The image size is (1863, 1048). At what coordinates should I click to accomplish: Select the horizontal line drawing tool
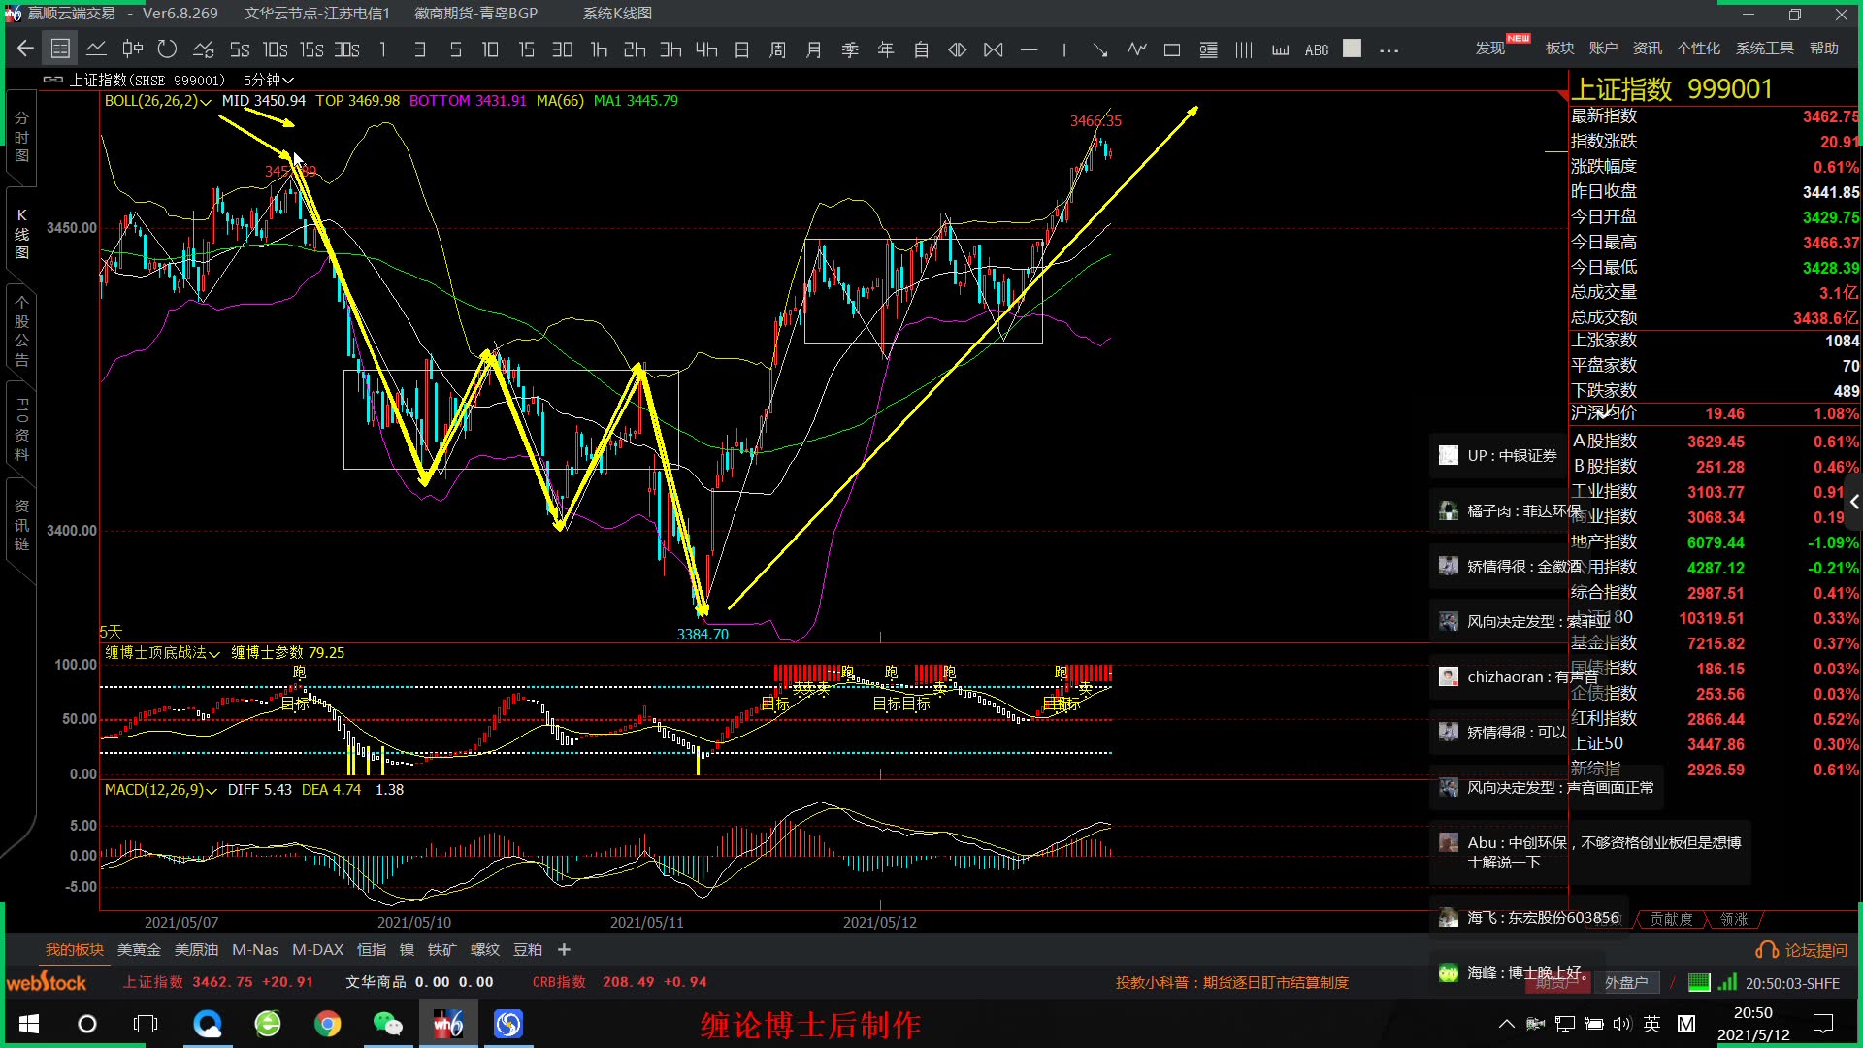[1029, 49]
